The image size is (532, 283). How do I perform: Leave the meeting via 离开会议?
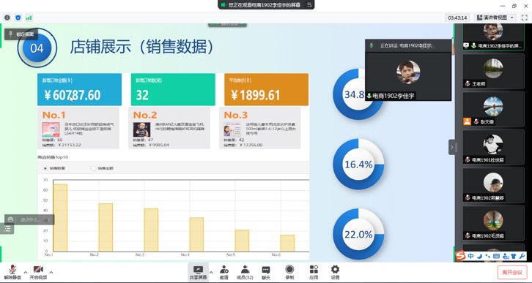click(512, 273)
